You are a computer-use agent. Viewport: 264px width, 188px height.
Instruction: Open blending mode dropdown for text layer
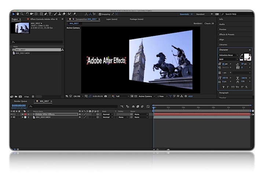pos(108,114)
